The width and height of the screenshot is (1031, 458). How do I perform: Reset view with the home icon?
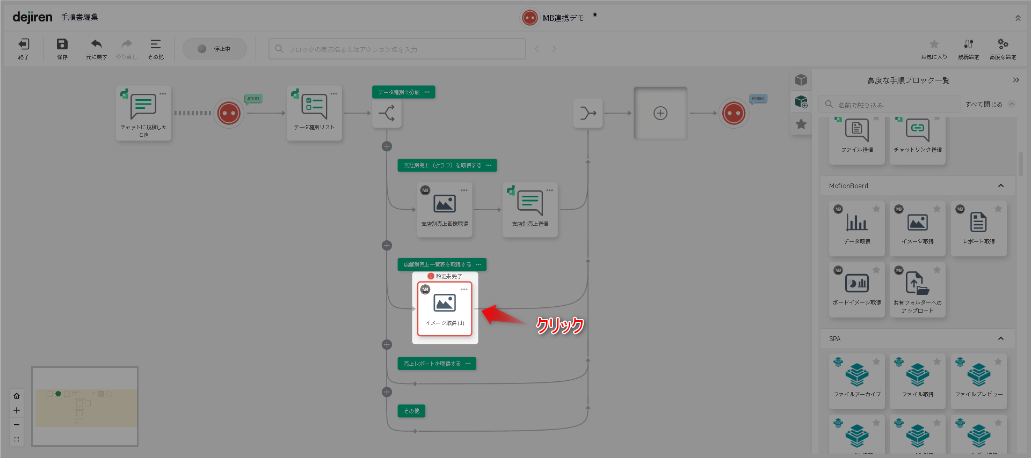pyautogui.click(x=17, y=396)
